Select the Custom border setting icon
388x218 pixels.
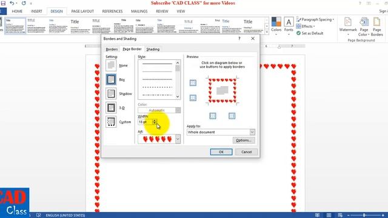(111, 122)
